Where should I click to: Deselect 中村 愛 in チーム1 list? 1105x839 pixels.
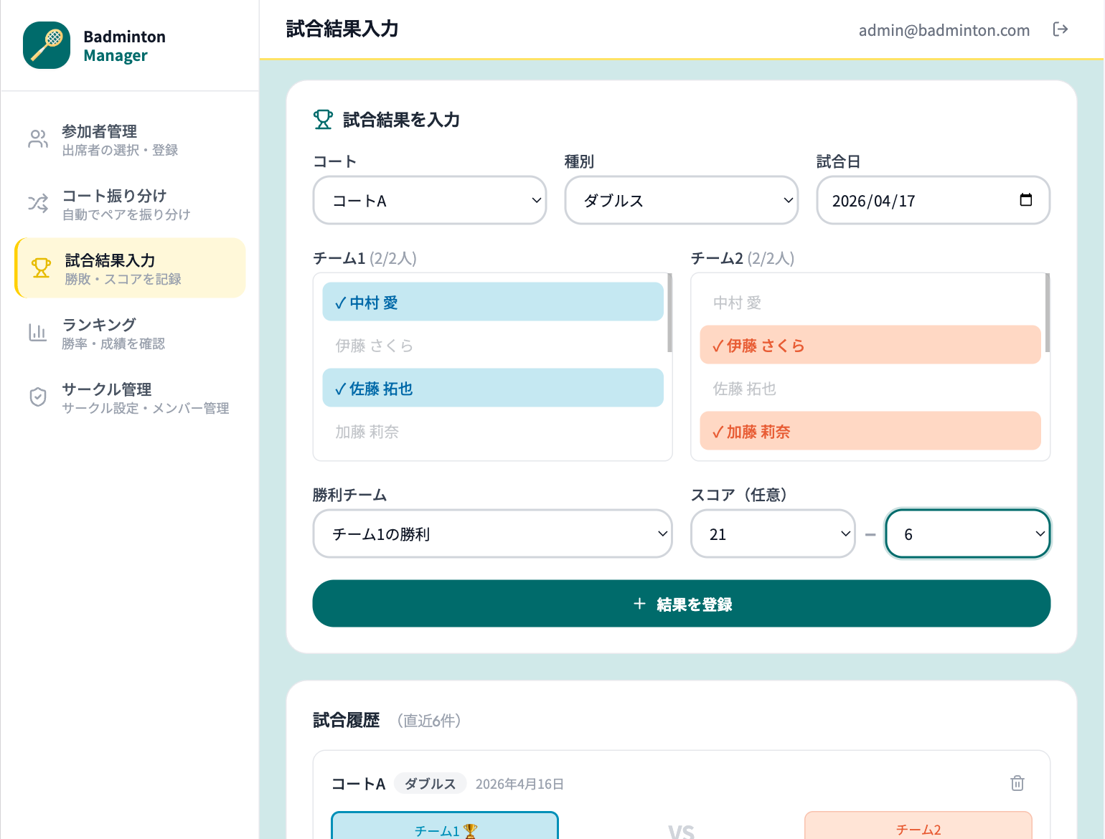pos(493,302)
